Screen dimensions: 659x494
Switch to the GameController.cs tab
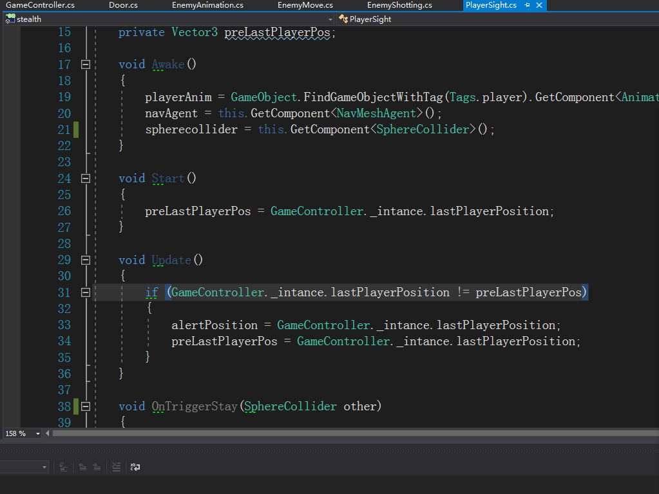tap(40, 5)
